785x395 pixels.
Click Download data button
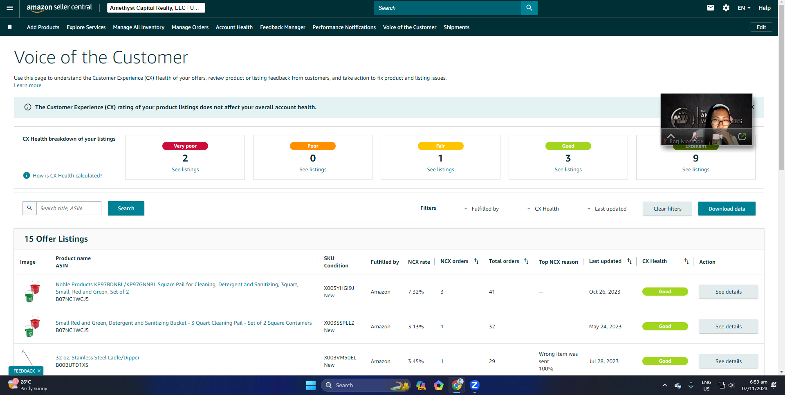pyautogui.click(x=727, y=209)
